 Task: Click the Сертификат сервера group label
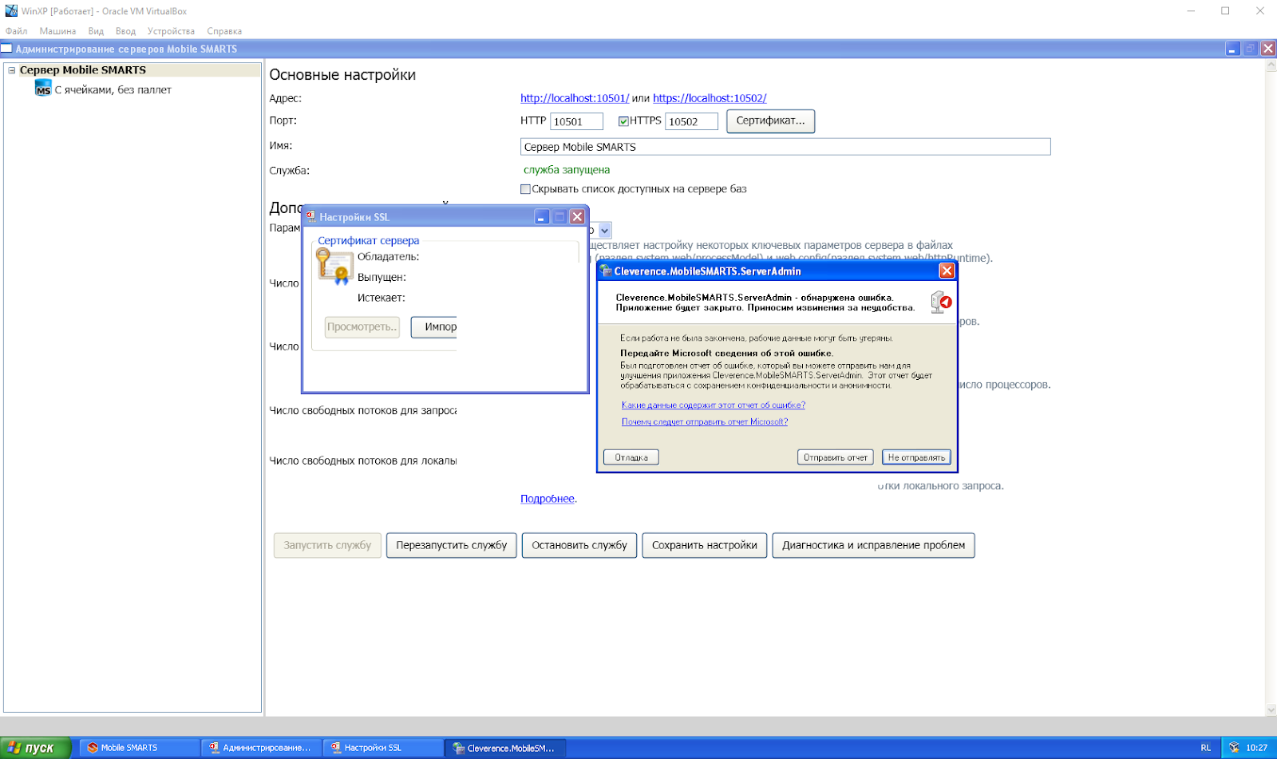pos(368,240)
